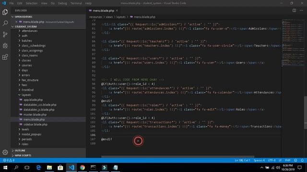Click the editor vertical scrollbar
Image resolution: width=307 pixels, height=172 pixels.
point(306,113)
